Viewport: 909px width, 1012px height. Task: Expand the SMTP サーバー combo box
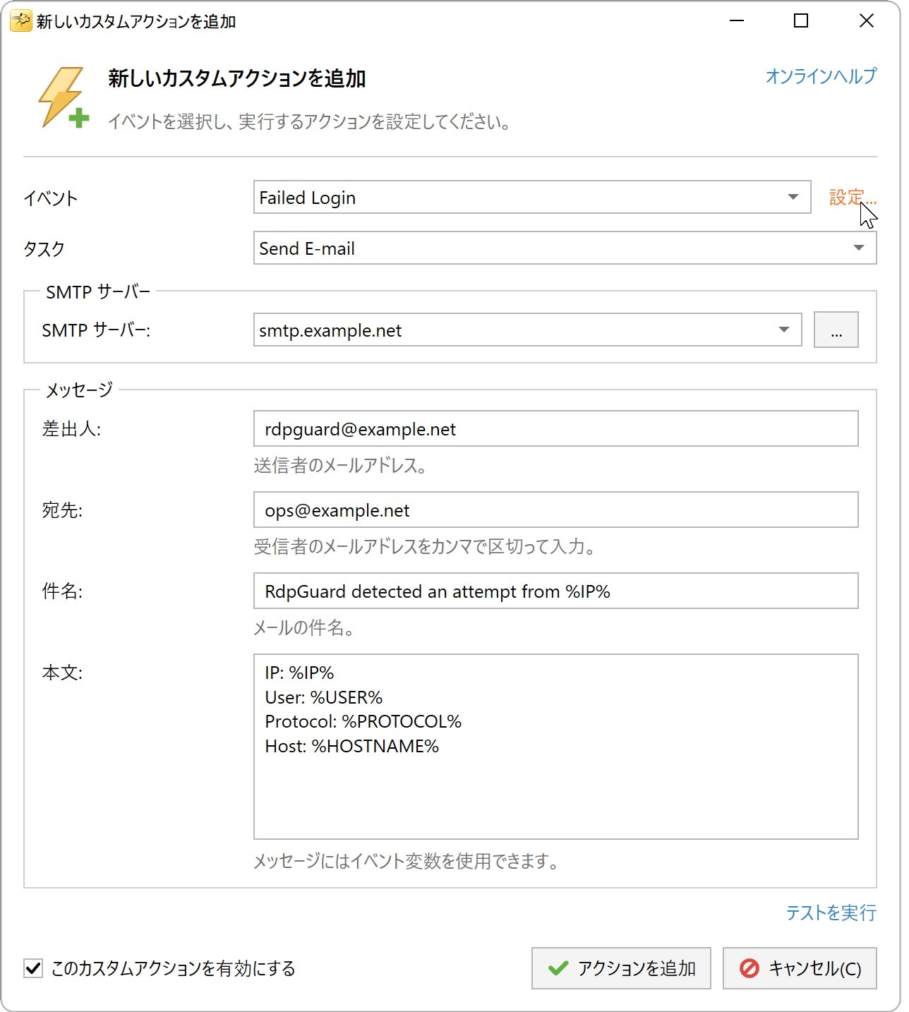(527, 330)
